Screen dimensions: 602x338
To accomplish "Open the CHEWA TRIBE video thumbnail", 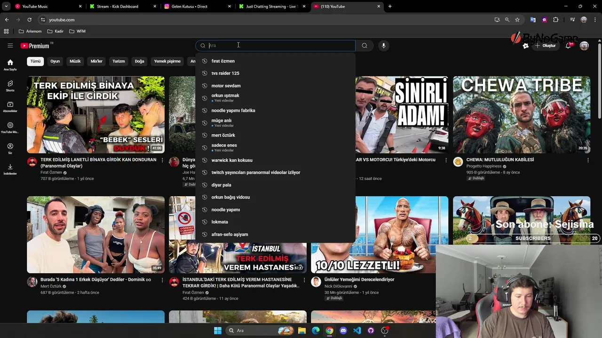I will coord(522,115).
